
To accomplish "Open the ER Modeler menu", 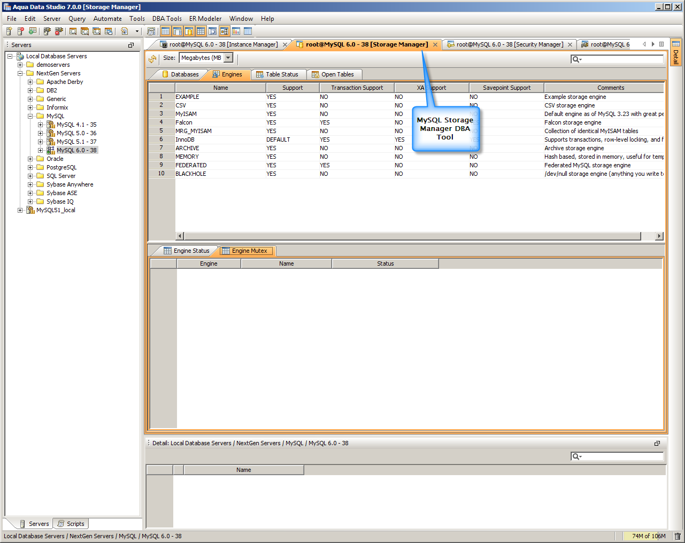I will pyautogui.click(x=205, y=19).
